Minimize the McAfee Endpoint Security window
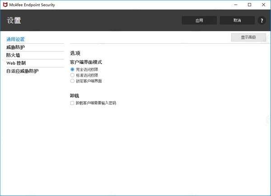The height and width of the screenshot is (196, 271). pyautogui.click(x=236, y=5)
